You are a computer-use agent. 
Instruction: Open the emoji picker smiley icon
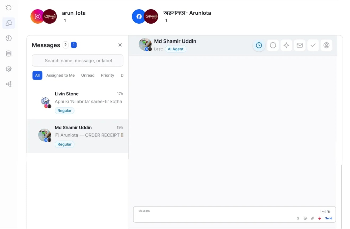(x=305, y=218)
